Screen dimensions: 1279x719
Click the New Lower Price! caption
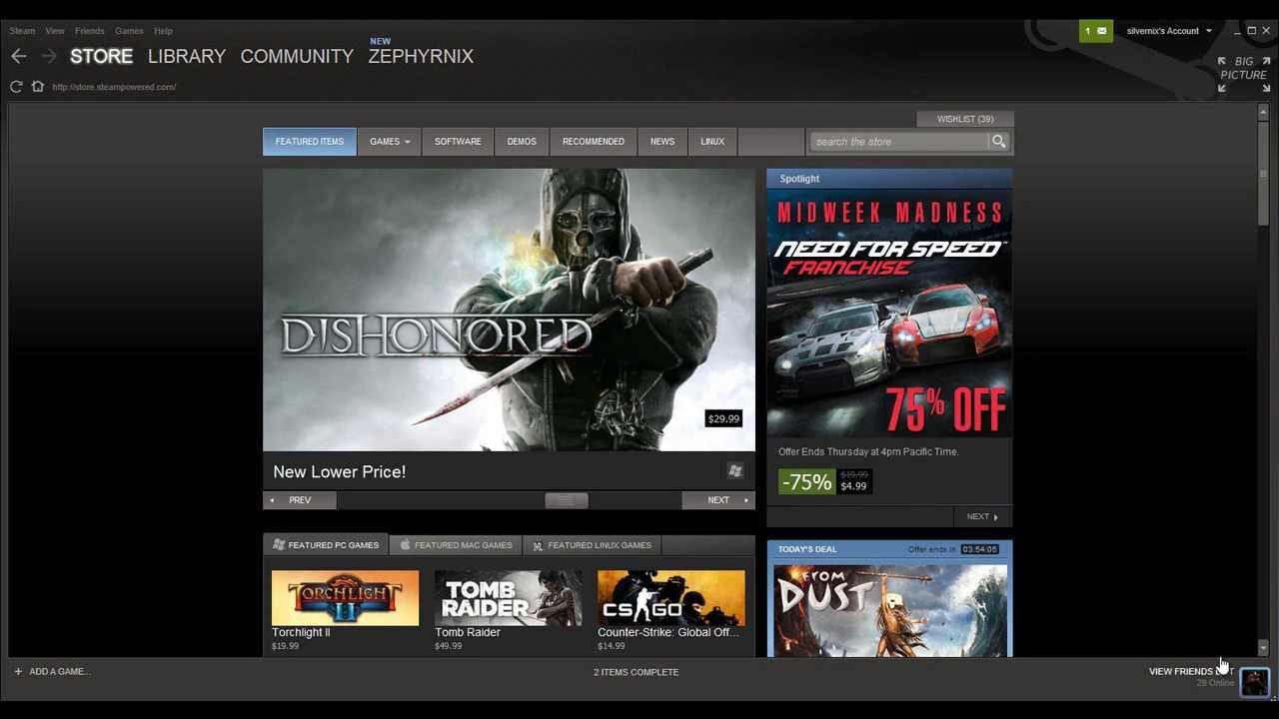[x=340, y=471]
